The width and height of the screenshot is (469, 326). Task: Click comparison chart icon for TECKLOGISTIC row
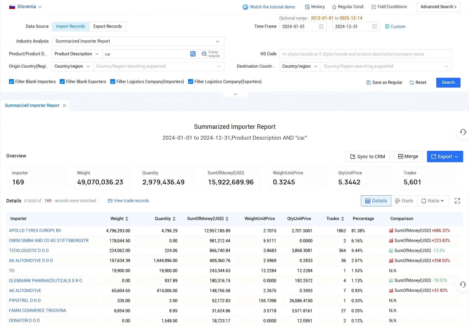(391, 251)
